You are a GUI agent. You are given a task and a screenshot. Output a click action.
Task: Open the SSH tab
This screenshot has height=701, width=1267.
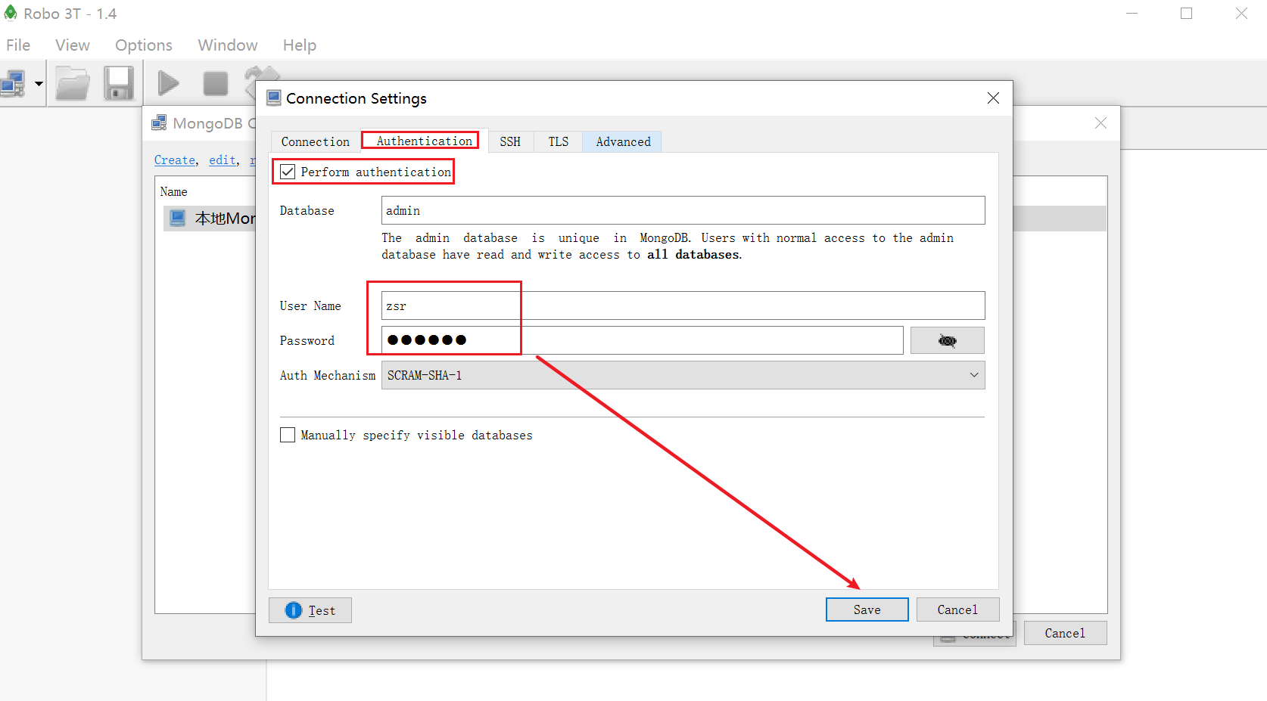pos(510,141)
